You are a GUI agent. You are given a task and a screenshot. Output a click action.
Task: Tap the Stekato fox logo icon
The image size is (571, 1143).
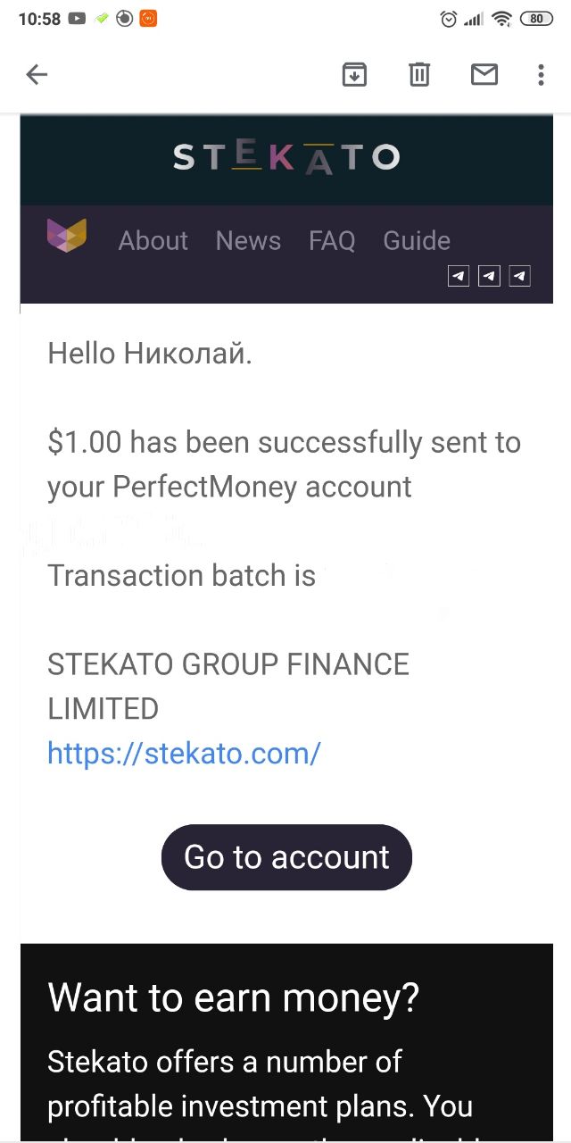[67, 236]
